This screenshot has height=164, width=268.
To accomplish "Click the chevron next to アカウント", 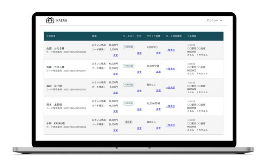I will (221, 21).
